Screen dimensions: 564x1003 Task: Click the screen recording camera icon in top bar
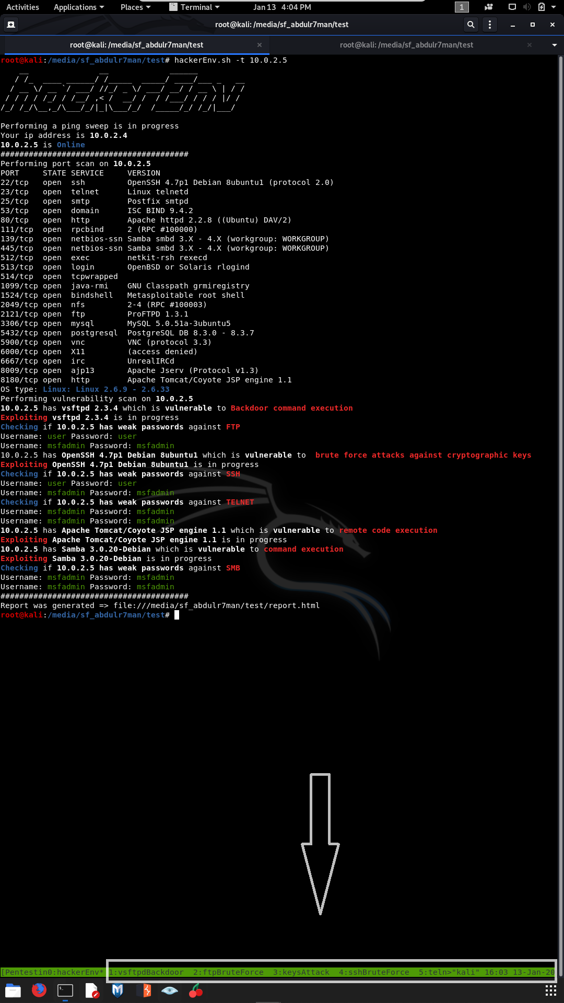pos(489,7)
